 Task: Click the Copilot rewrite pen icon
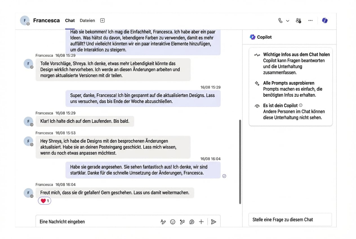182,222
